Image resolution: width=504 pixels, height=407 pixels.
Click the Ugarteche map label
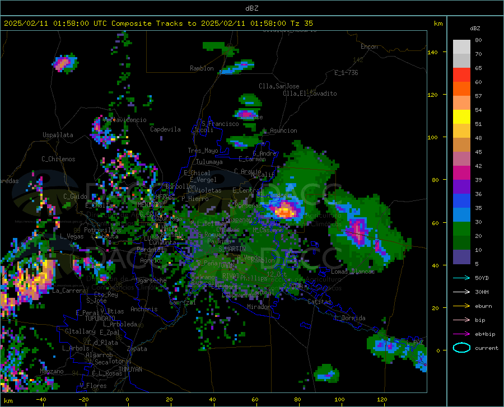tap(151, 280)
